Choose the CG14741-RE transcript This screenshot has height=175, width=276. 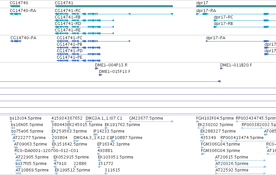[68, 30]
